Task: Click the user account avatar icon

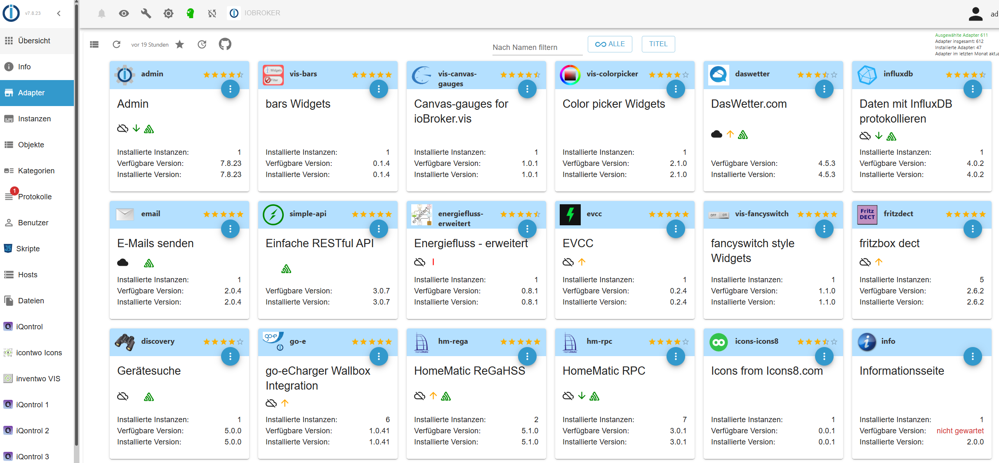Action: [x=975, y=14]
